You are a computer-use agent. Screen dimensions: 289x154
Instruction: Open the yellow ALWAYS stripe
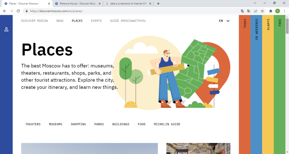[x=268, y=84]
